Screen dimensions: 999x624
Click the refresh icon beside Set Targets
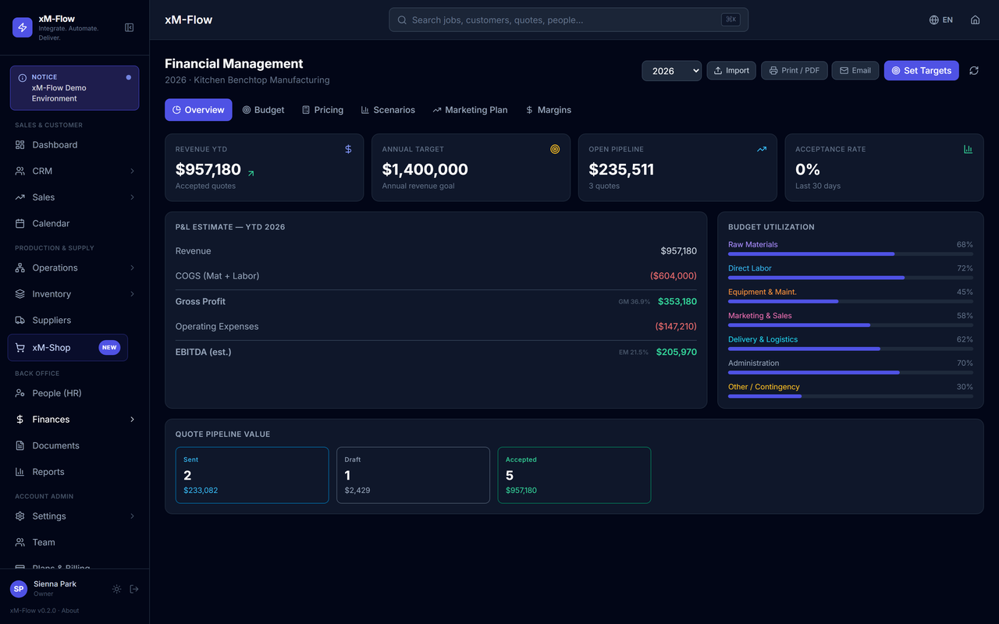point(974,70)
